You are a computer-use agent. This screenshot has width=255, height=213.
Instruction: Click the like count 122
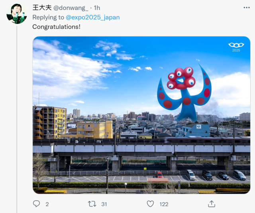click(164, 204)
